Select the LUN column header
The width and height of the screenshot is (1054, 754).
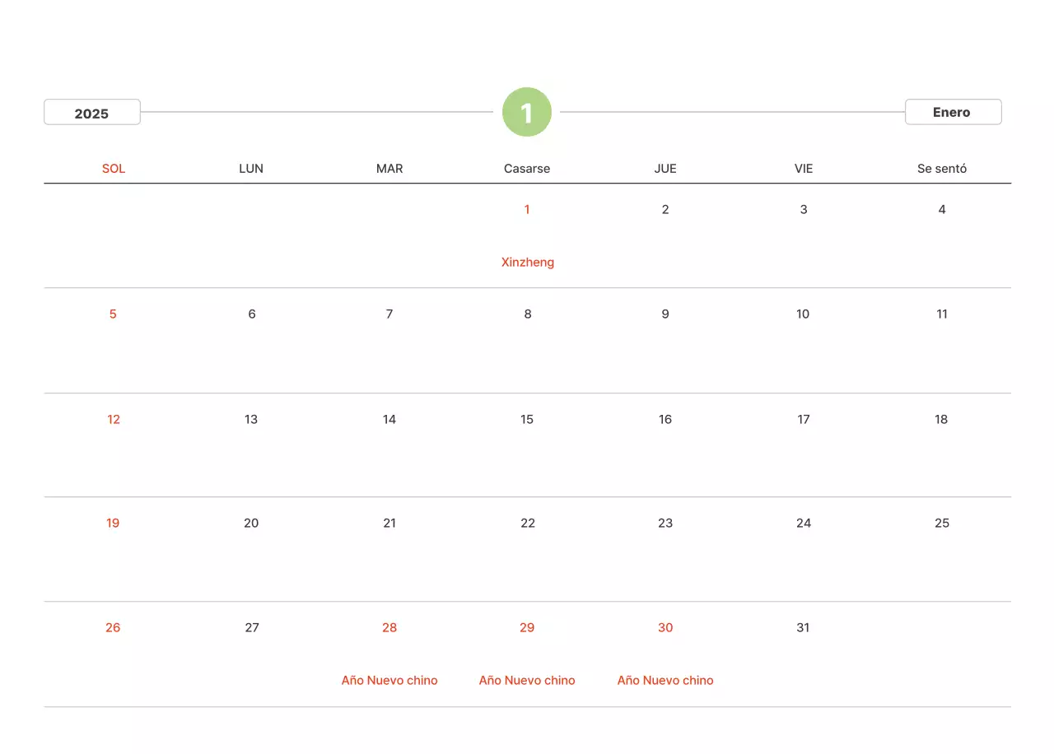click(x=251, y=169)
